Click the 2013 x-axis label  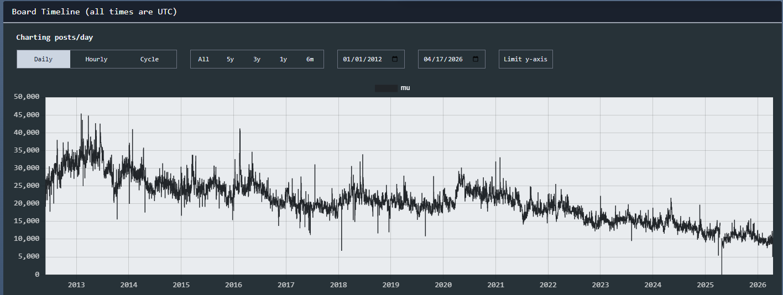click(76, 285)
